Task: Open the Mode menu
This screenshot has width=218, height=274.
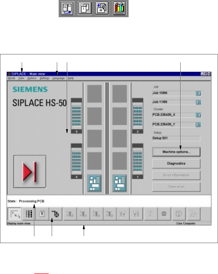Action: (x=12, y=78)
